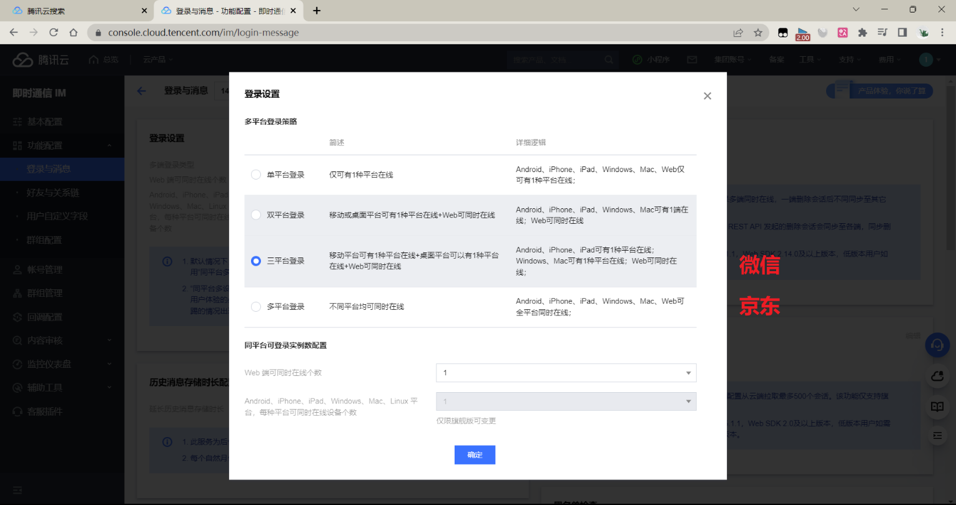Click the share page icon in address bar

click(x=738, y=32)
